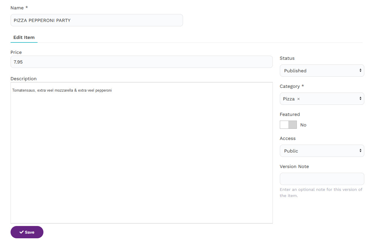Click the Access dropdown arrows icon
Viewport: 374px width, 250px height.
(x=360, y=151)
